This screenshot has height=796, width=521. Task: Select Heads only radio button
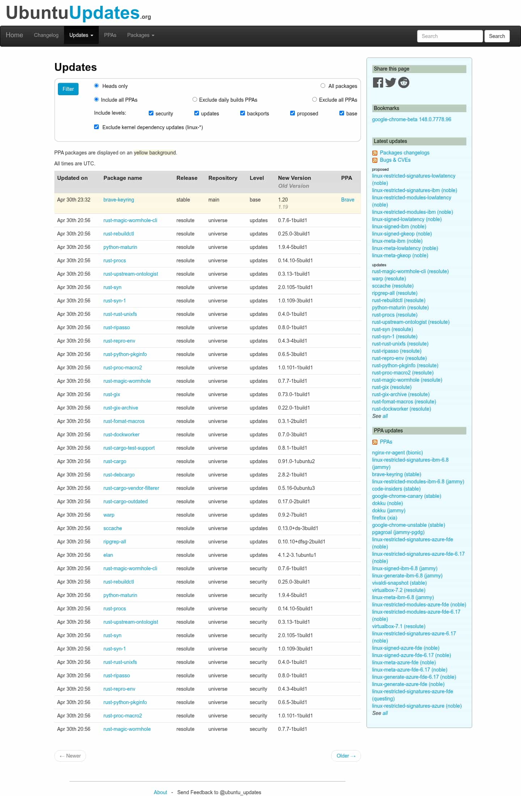(96, 86)
